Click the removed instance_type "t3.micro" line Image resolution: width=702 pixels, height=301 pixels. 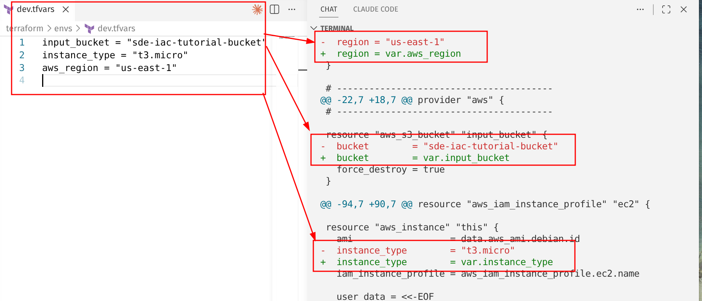point(418,250)
